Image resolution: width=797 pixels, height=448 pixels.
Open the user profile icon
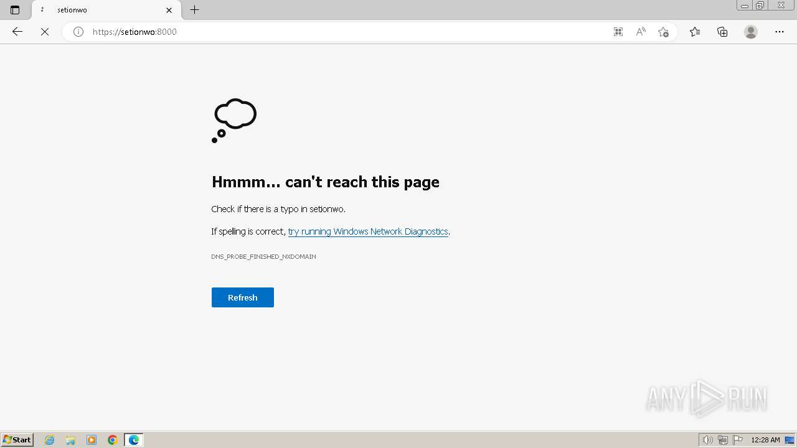[751, 32]
